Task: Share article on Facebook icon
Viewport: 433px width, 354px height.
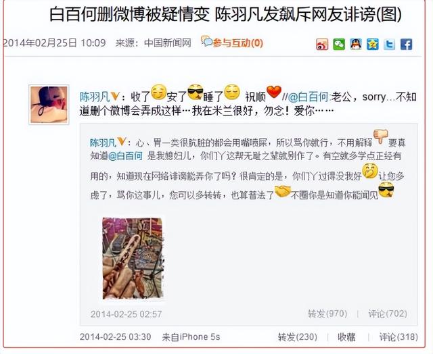Action: [x=406, y=44]
